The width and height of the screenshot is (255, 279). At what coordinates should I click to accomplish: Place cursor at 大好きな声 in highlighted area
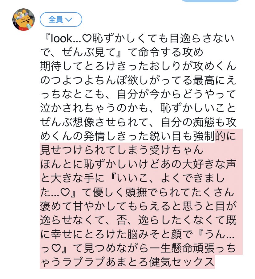pyautogui.click(x=209, y=164)
